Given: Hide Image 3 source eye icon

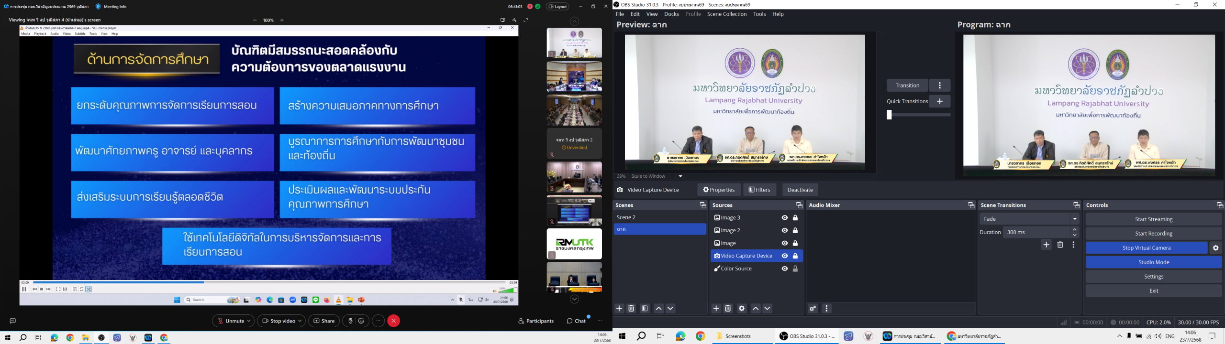Looking at the screenshot, I should 785,218.
